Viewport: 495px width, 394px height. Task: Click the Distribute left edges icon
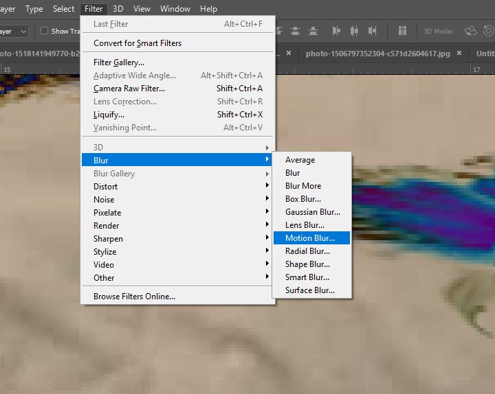[x=336, y=31]
